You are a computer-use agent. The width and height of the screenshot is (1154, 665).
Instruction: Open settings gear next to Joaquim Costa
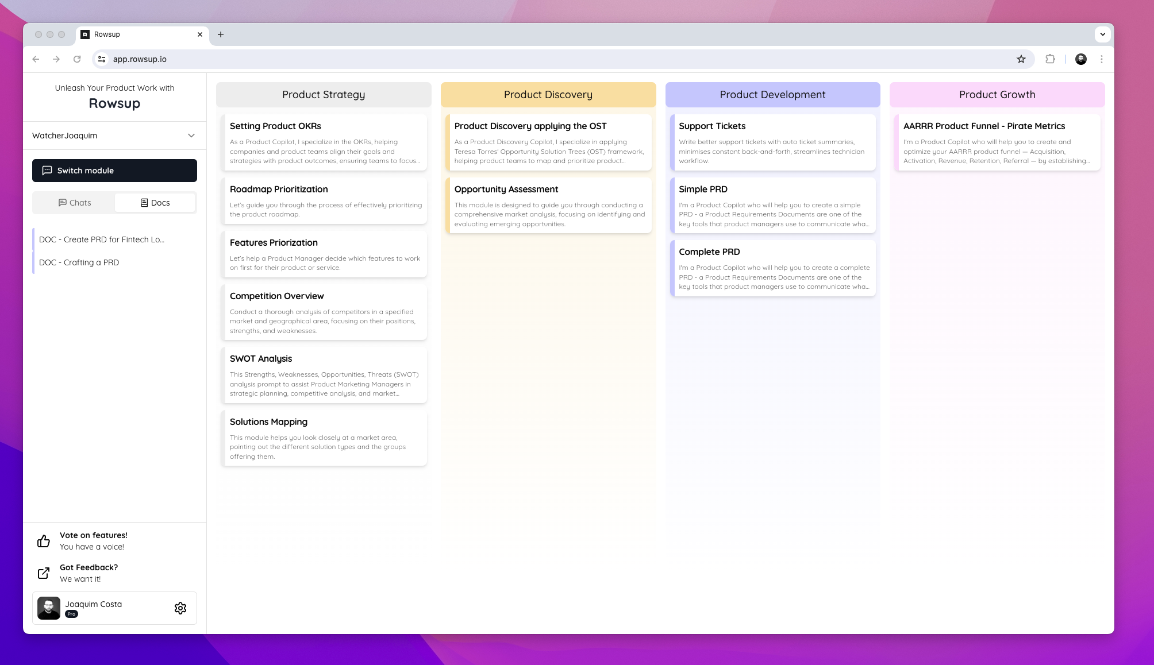click(x=180, y=608)
